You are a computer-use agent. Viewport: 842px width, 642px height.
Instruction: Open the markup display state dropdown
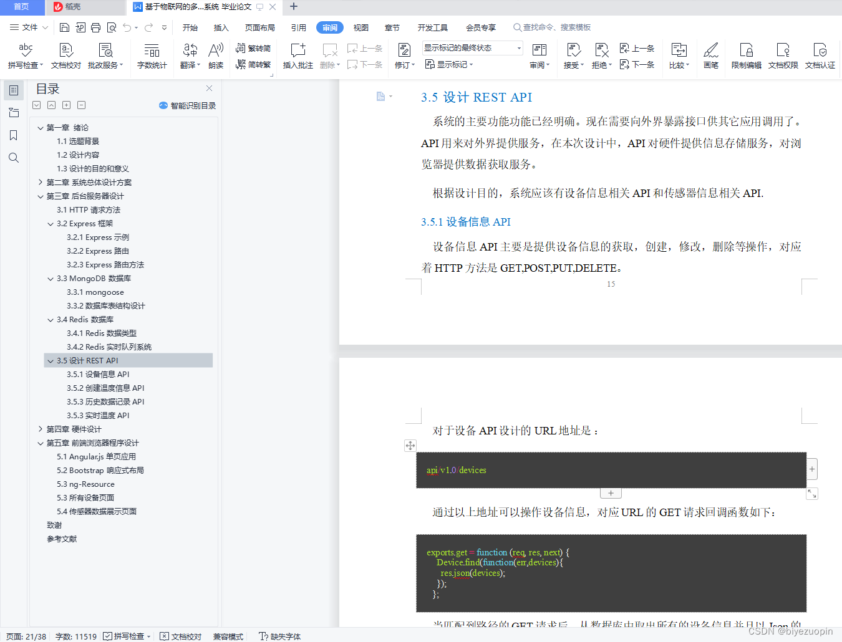472,48
